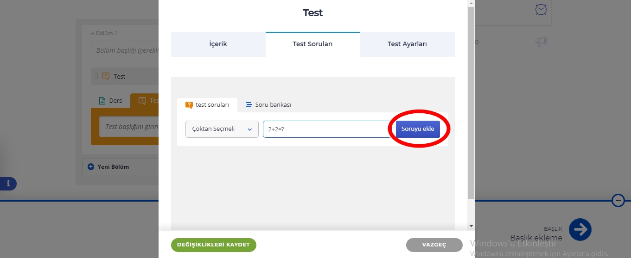
Task: Click the DEĞİŞİKLİKLERİ KAYDET button
Action: 213,245
